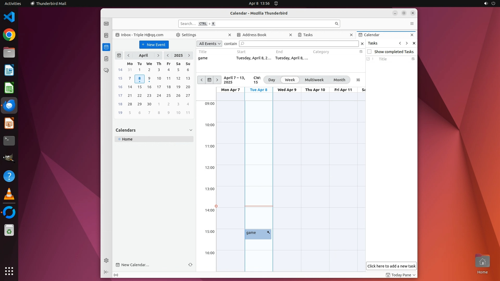Image resolution: width=500 pixels, height=281 pixels.
Task: Open the Mail space icon in sidebar
Action: click(106, 24)
